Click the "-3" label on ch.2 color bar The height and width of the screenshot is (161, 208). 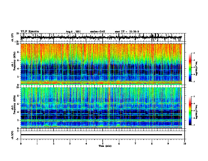[x=194, y=97]
